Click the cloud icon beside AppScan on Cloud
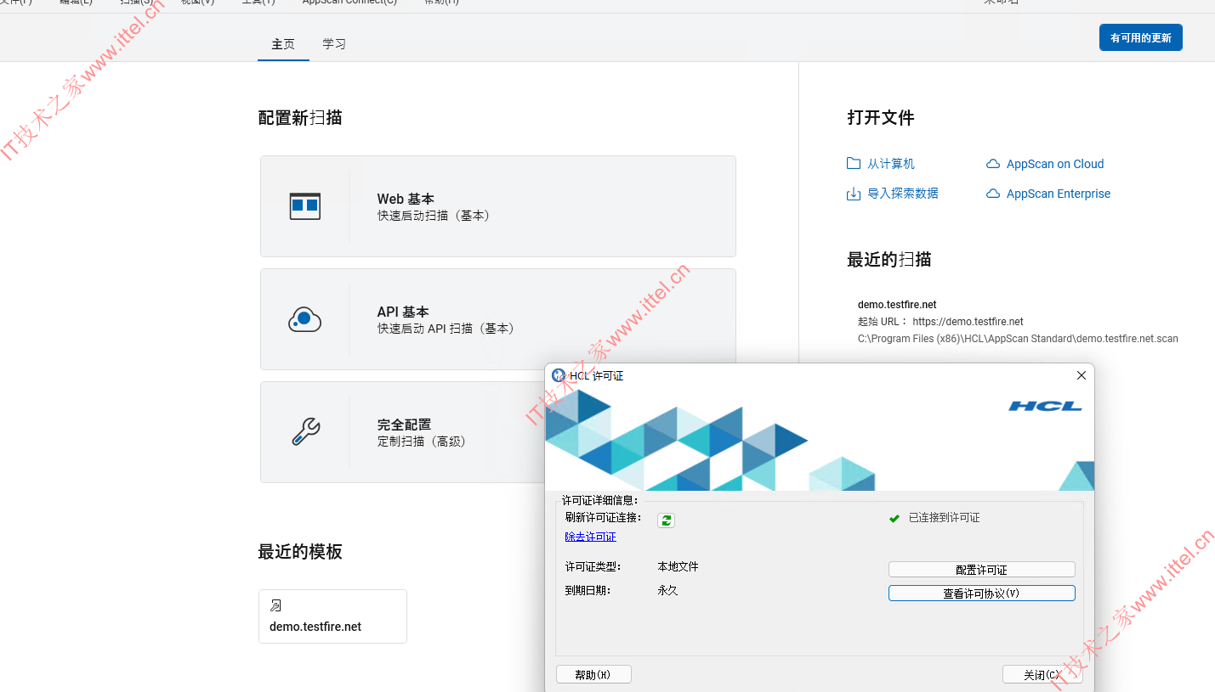1215x692 pixels. point(992,164)
